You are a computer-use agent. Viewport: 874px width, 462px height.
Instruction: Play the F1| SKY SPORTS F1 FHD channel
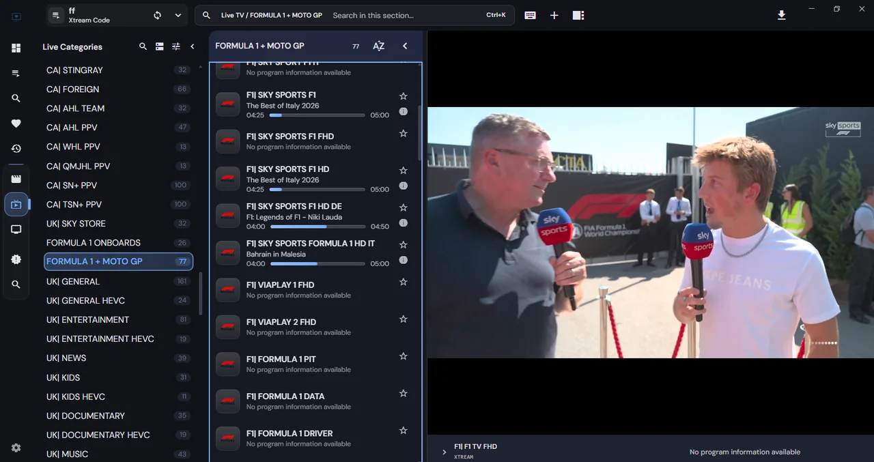(x=314, y=141)
